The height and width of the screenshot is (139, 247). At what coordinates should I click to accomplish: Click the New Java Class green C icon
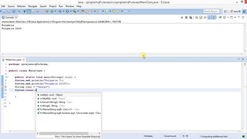(52, 11)
